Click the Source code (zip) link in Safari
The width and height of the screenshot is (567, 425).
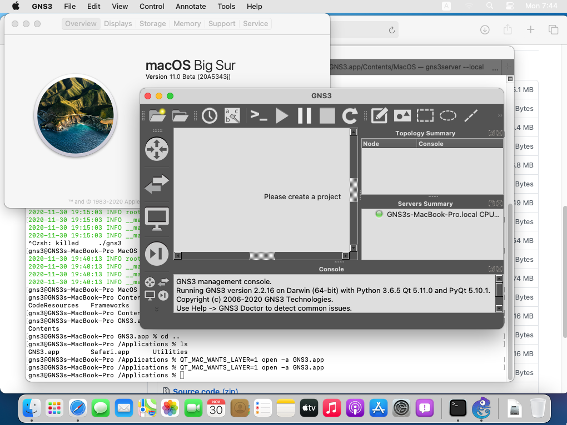pyautogui.click(x=205, y=391)
